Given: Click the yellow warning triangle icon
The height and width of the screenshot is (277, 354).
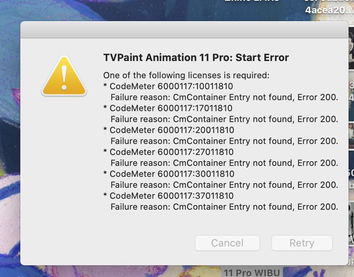Looking at the screenshot, I should 64,76.
